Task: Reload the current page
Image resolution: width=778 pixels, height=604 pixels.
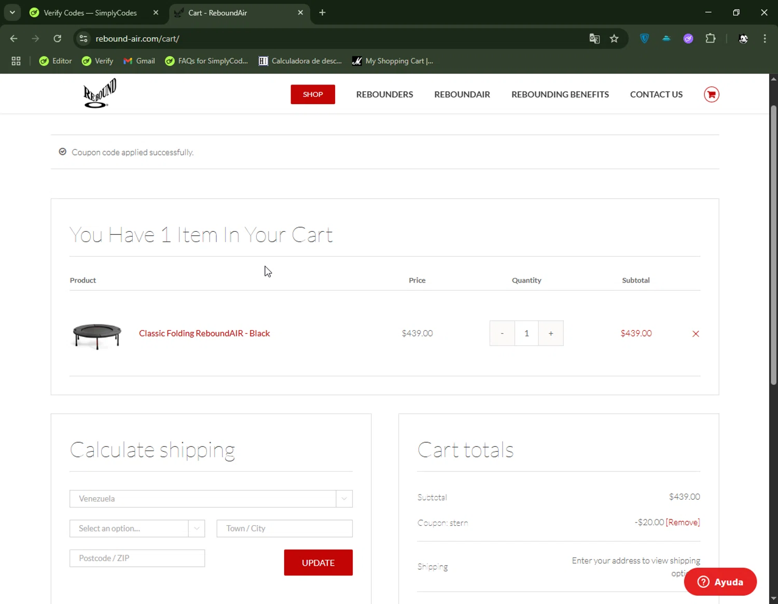Action: click(58, 38)
